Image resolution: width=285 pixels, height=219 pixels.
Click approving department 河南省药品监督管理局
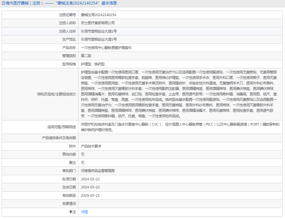98,171
